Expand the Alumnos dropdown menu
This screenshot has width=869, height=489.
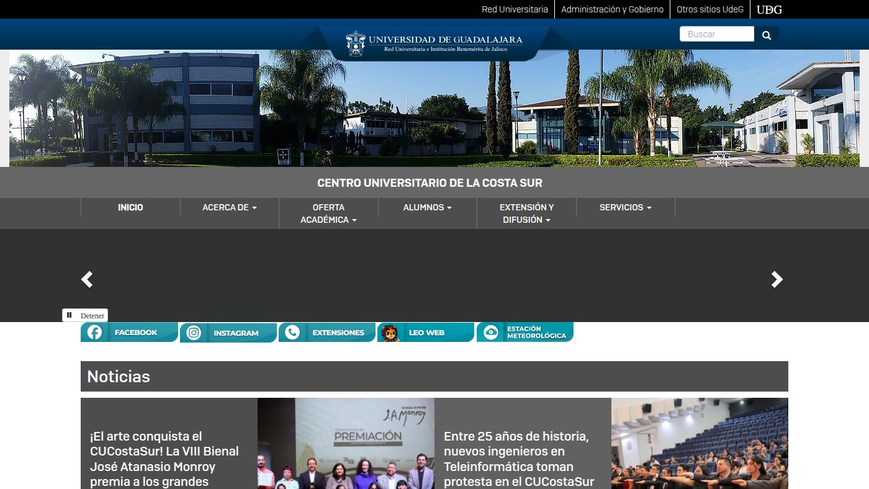coord(427,207)
